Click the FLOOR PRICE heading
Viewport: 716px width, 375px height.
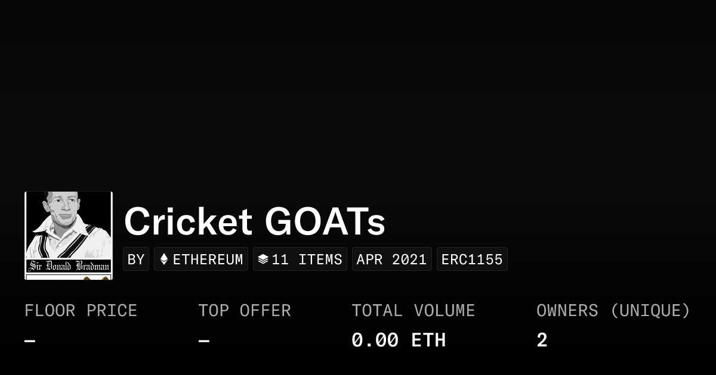[x=81, y=311]
